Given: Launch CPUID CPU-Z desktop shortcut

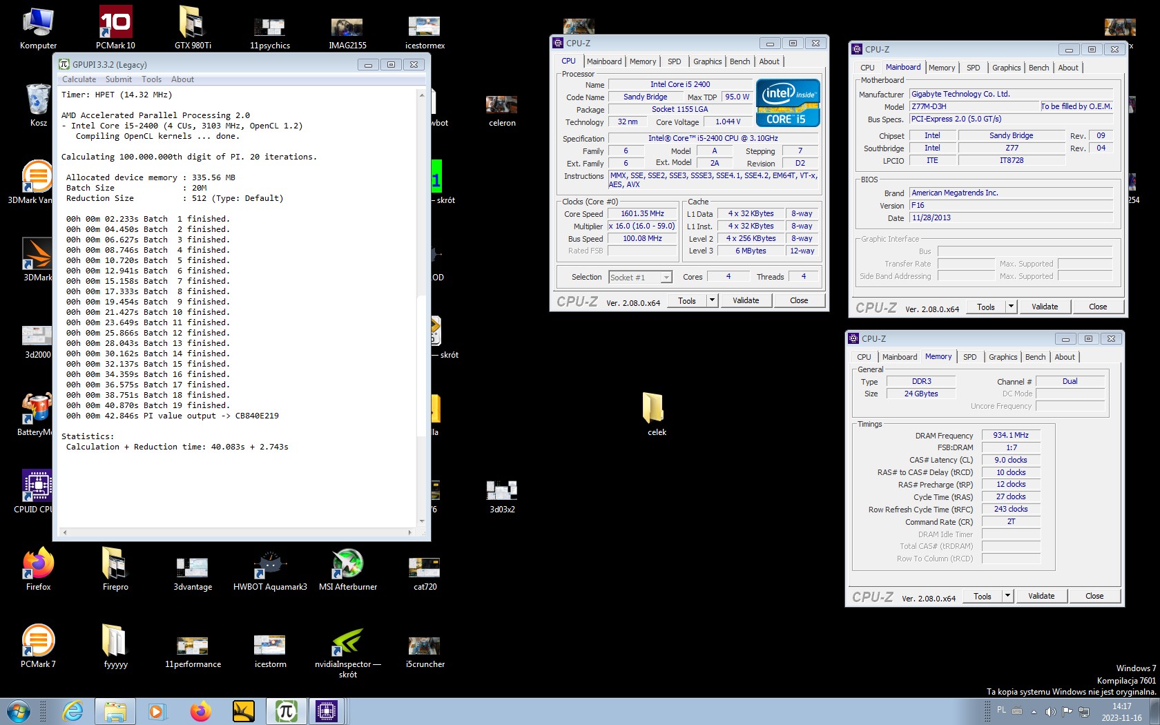Looking at the screenshot, I should [x=35, y=492].
